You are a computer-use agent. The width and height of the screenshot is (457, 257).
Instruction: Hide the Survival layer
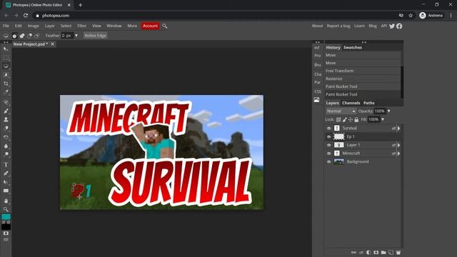tap(328, 128)
